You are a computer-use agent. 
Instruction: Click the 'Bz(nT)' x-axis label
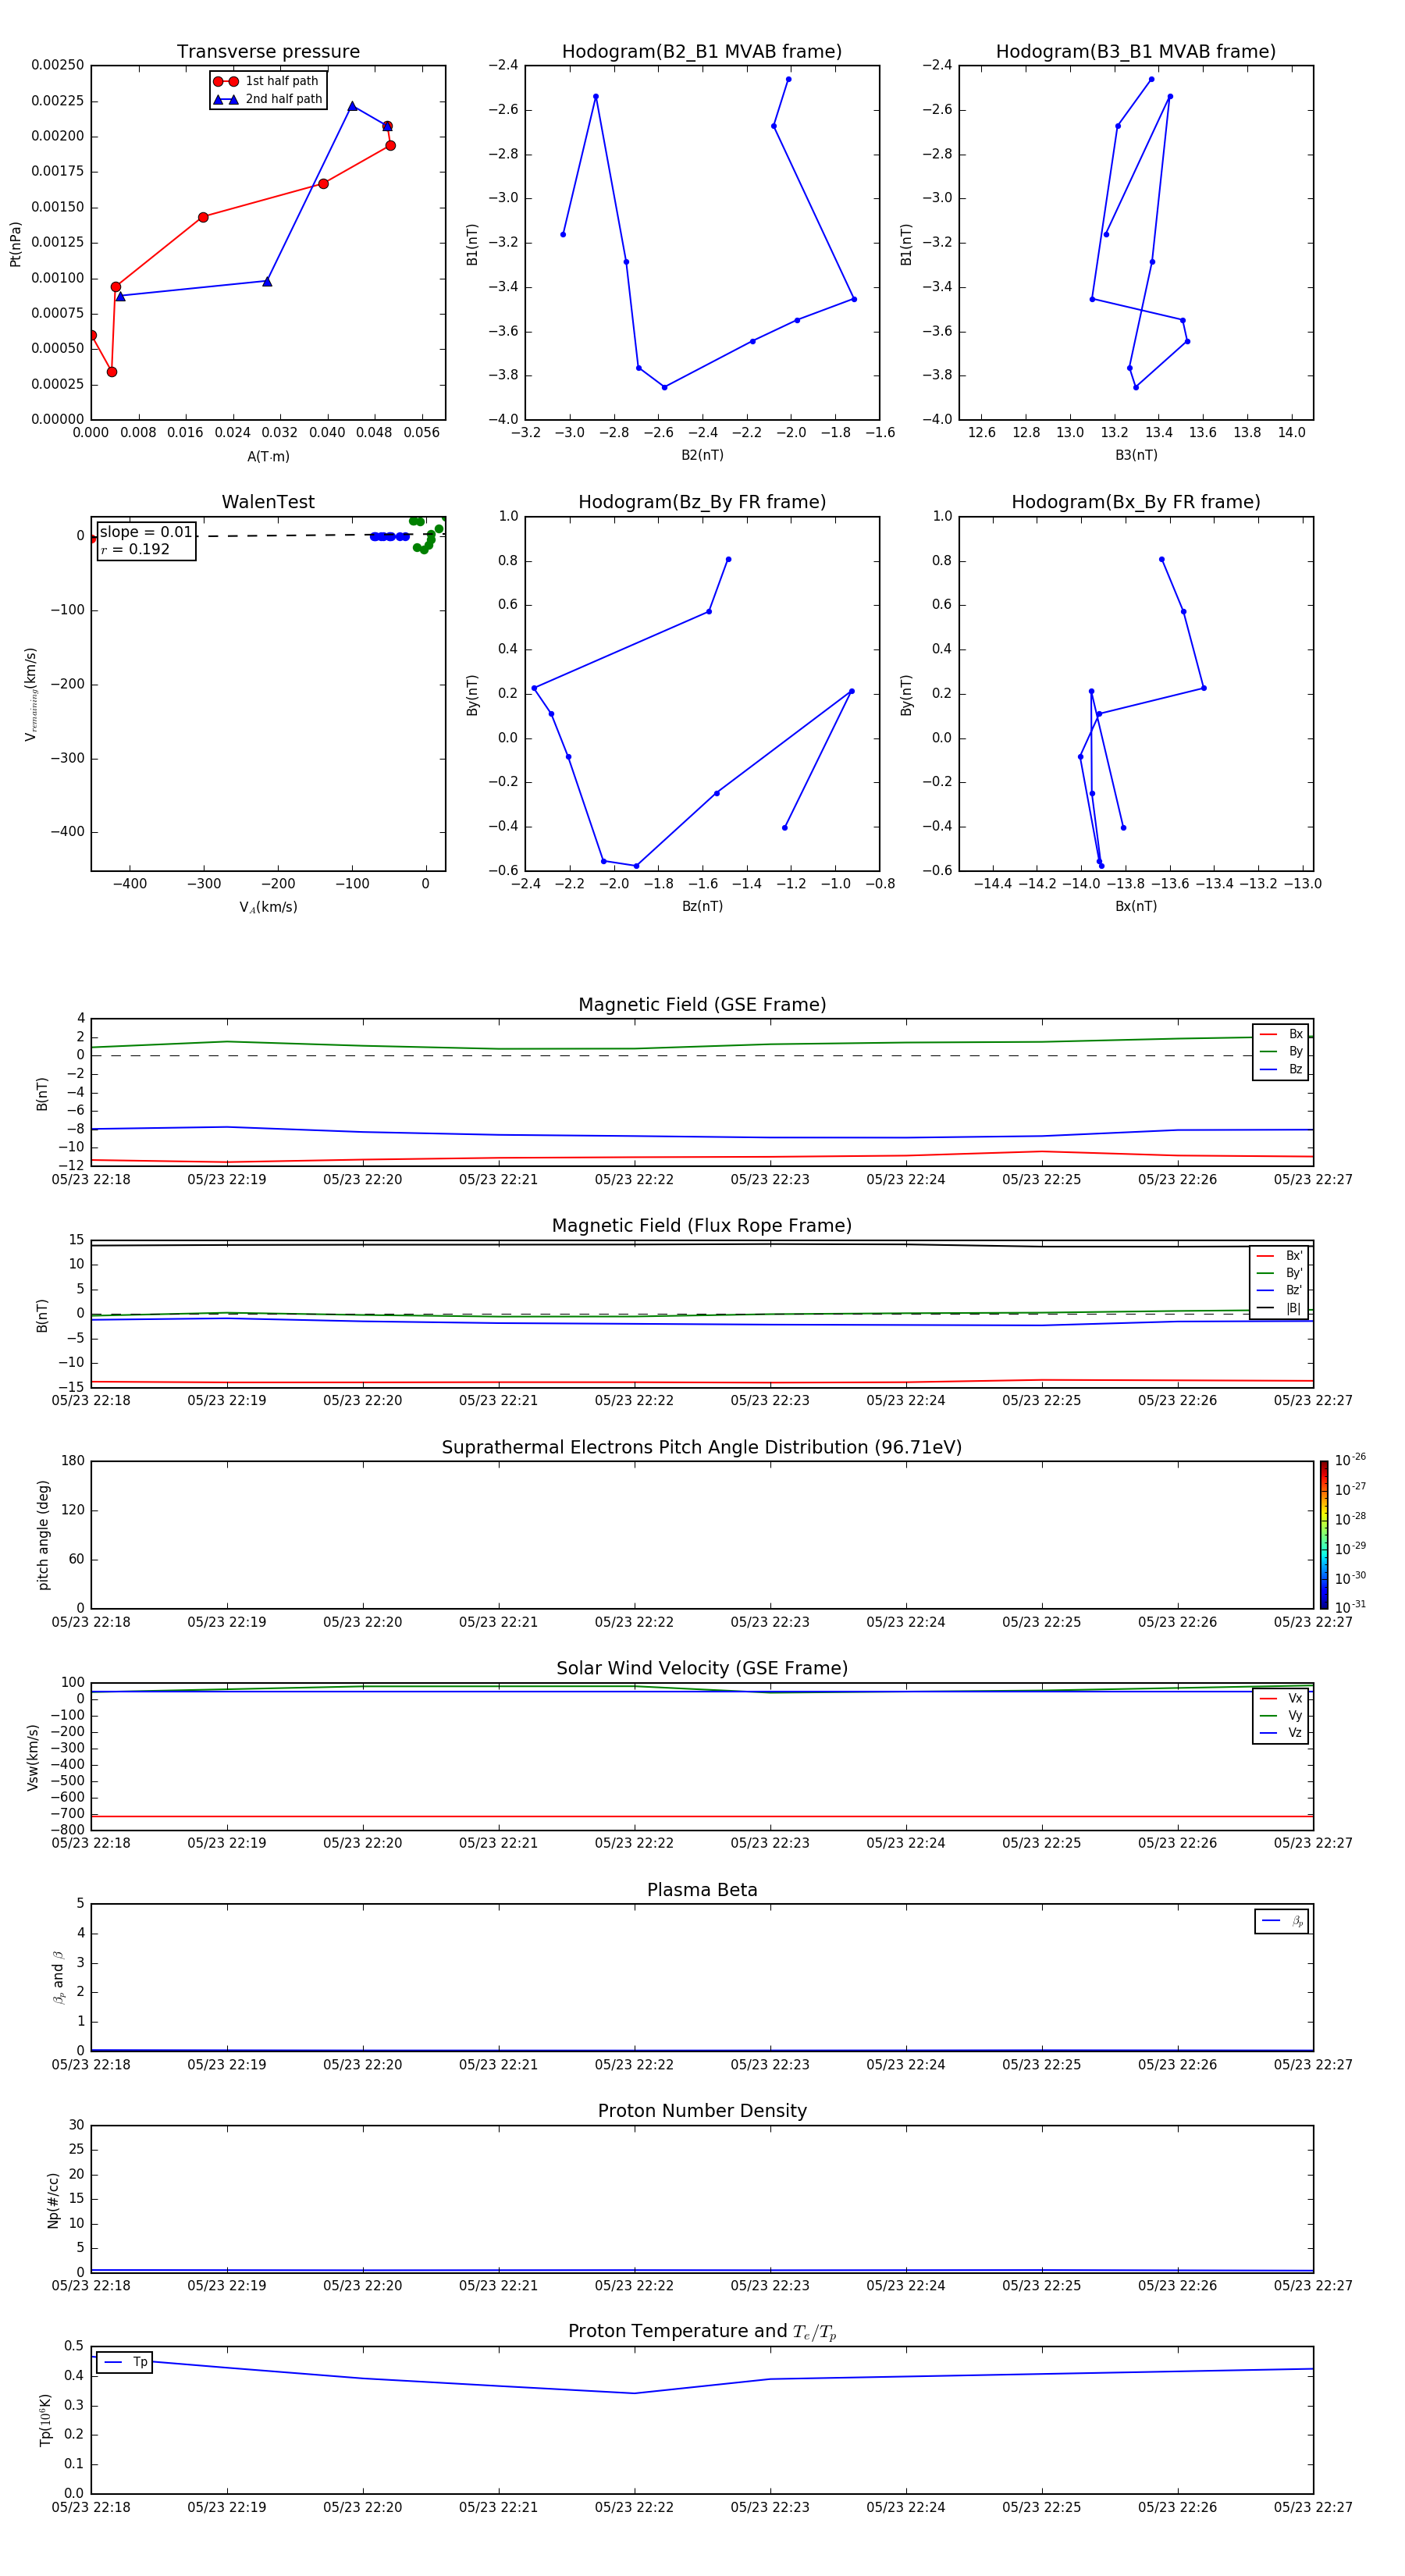click(x=702, y=906)
